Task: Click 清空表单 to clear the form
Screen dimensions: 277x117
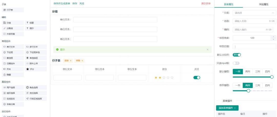Action: tap(206, 4)
